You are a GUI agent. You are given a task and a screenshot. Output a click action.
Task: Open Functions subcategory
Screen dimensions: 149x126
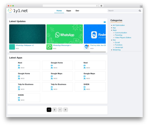click(119, 45)
